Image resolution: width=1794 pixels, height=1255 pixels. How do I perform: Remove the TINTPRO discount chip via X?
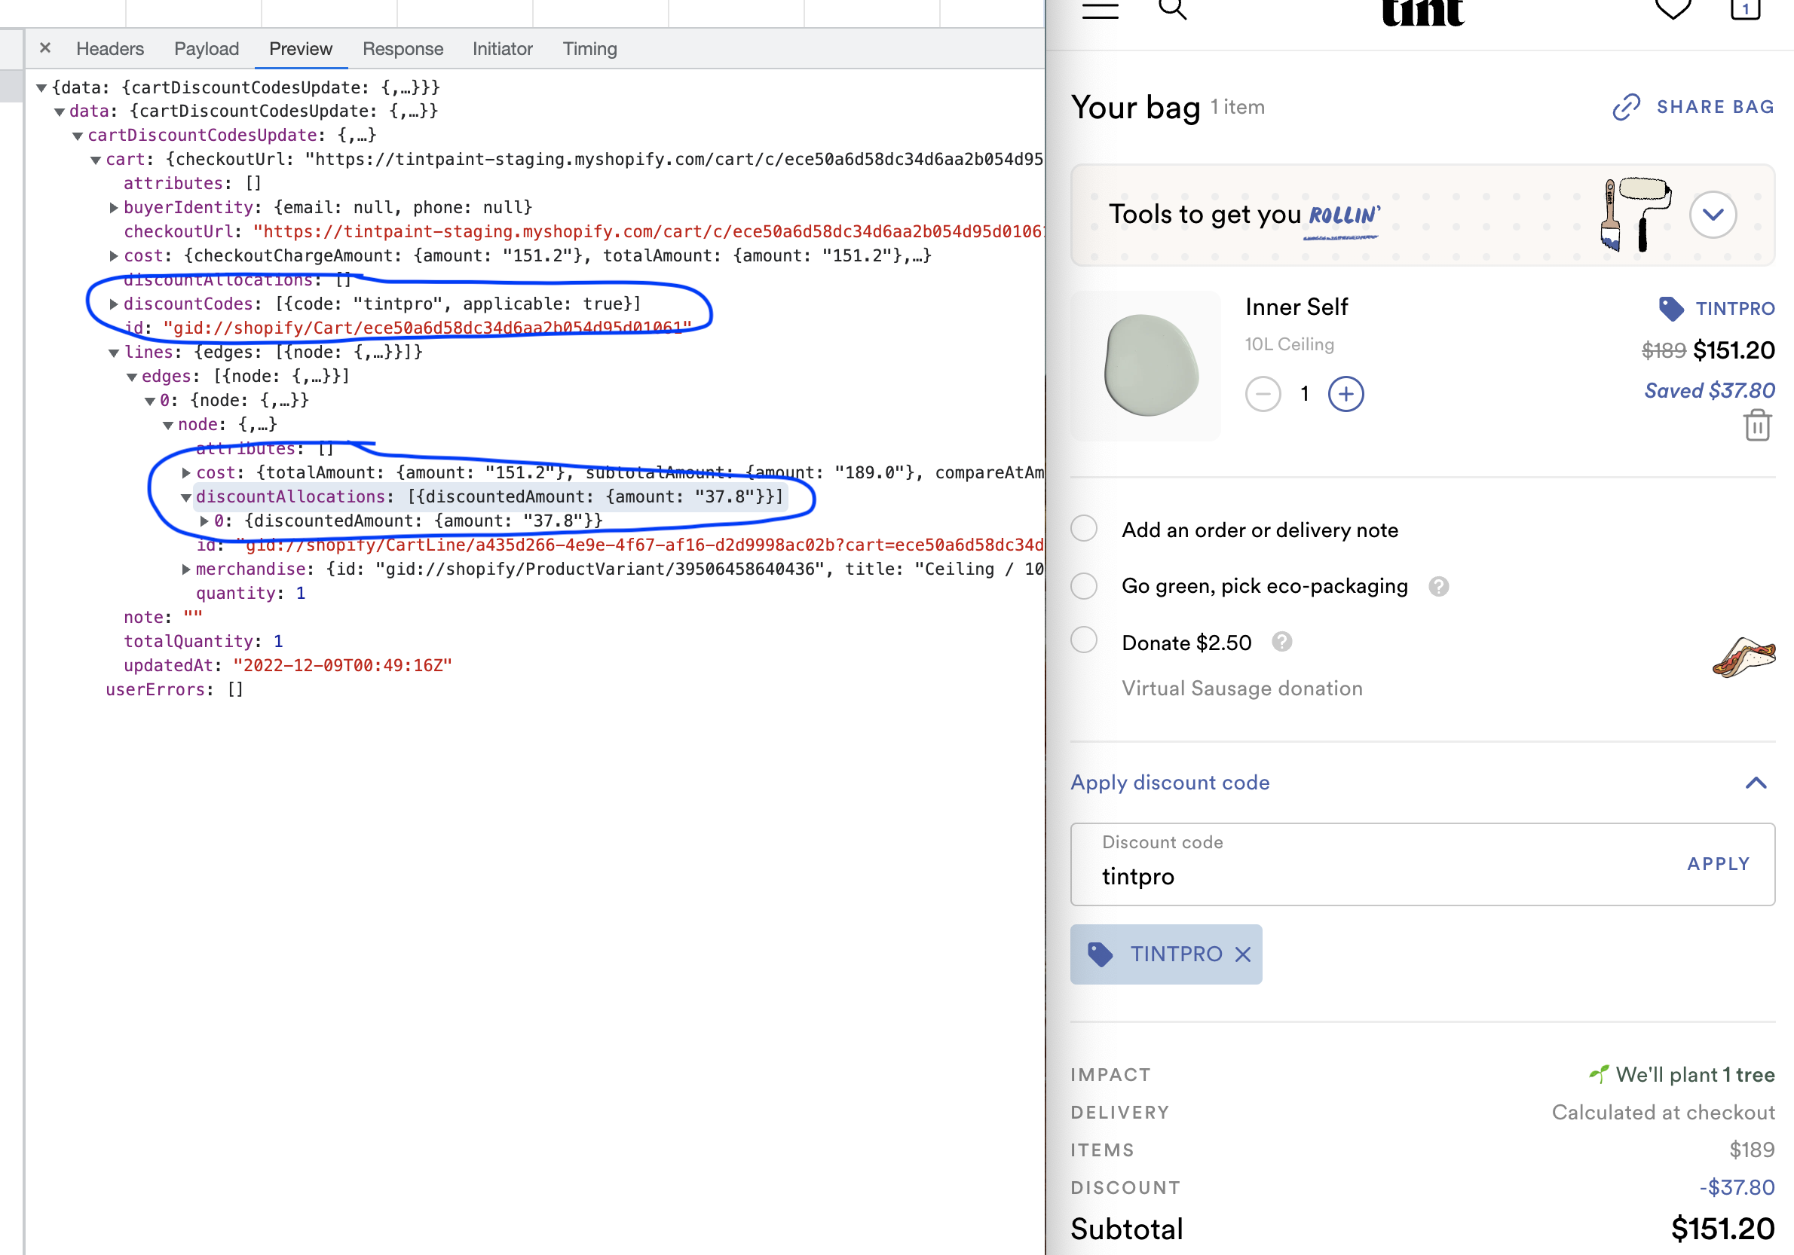tap(1242, 954)
